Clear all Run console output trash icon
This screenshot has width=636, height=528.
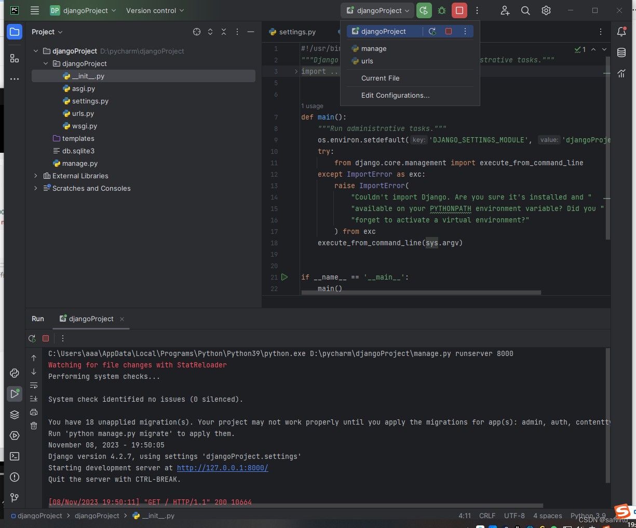tap(34, 426)
